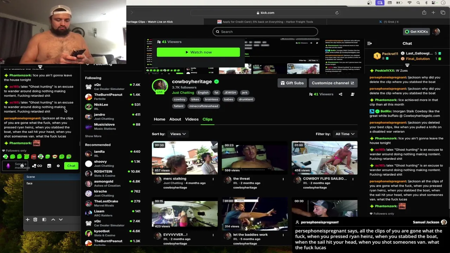
Task: Open the options menu for let the baddies work clip
Action: click(x=283, y=235)
